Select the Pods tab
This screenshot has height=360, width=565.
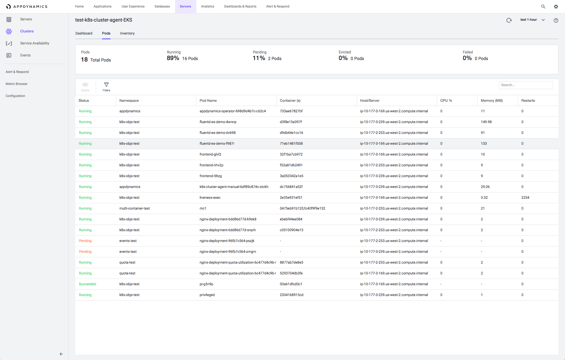(106, 33)
